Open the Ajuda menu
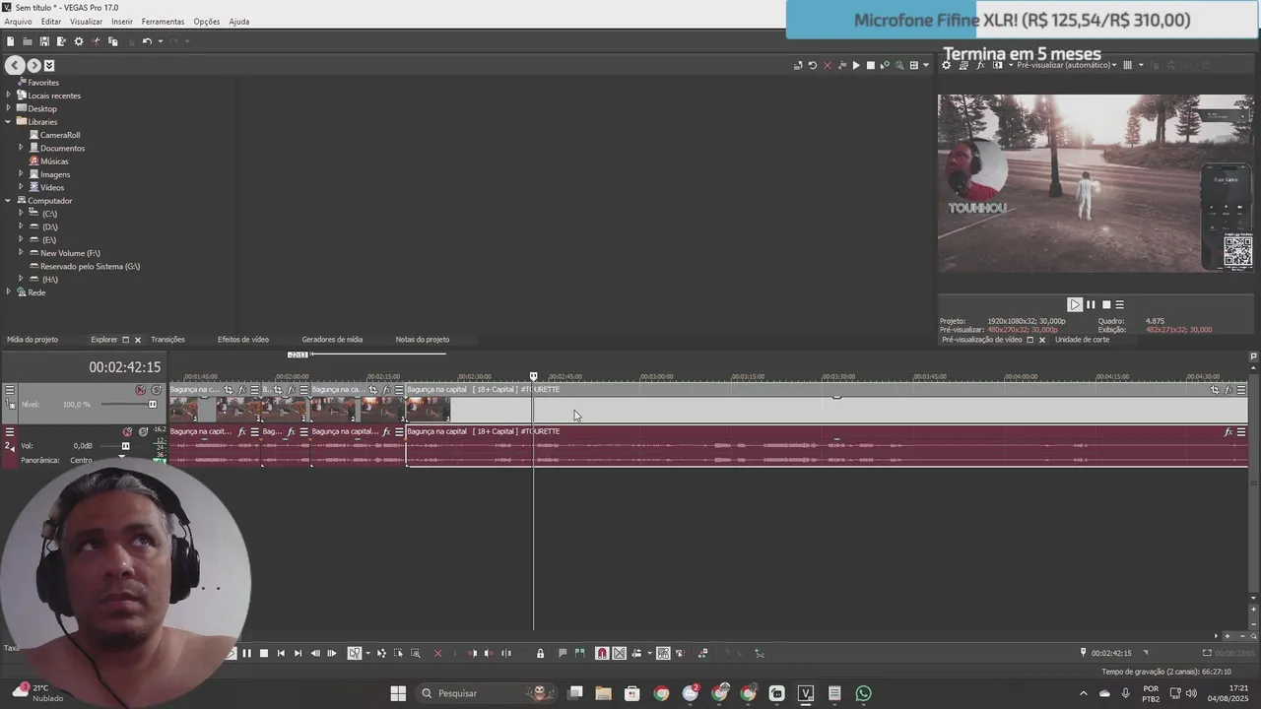Image resolution: width=1261 pixels, height=709 pixels. click(239, 22)
